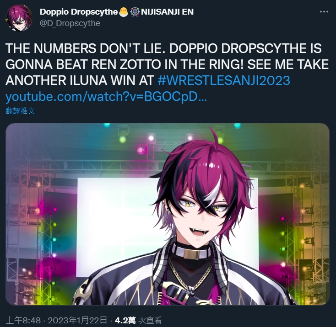Click the 次查看 views label
This screenshot has height=327, width=336.
coord(150,320)
